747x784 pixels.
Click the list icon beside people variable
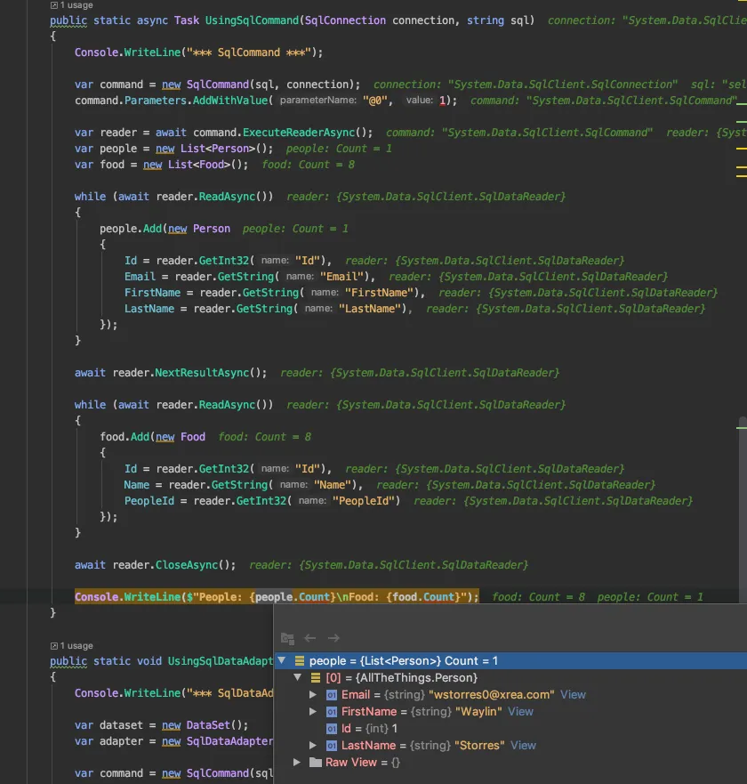point(300,660)
